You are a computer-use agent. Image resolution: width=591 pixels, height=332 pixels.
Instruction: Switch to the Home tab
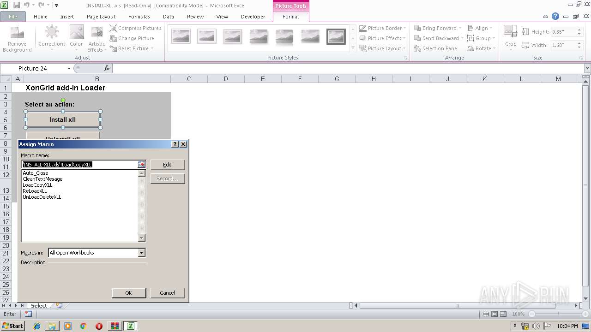tap(41, 17)
